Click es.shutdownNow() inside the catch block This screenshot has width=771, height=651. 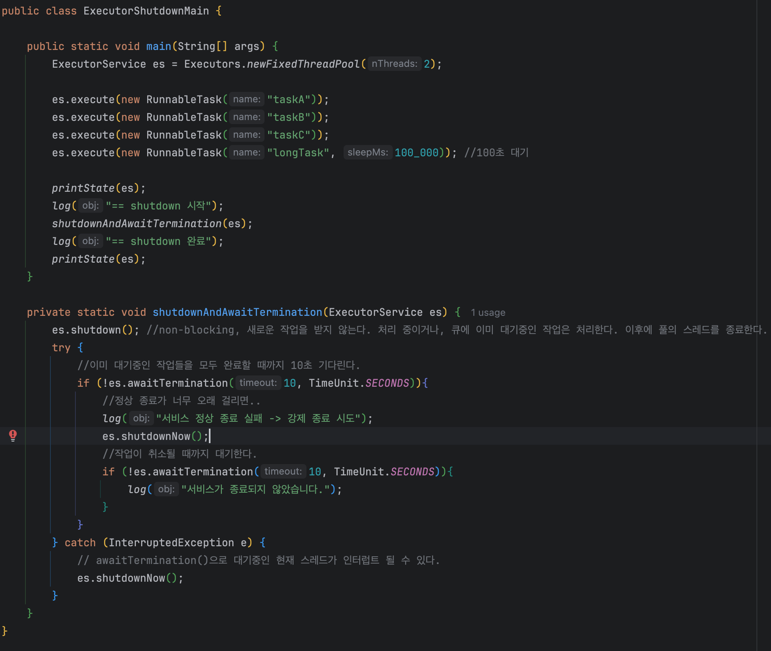point(127,578)
